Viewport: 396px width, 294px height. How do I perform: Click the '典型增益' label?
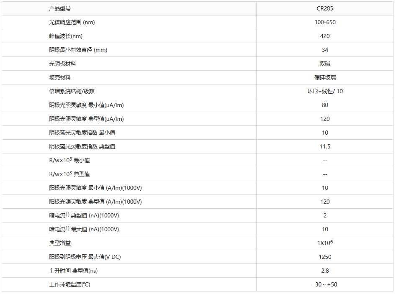coord(60,243)
